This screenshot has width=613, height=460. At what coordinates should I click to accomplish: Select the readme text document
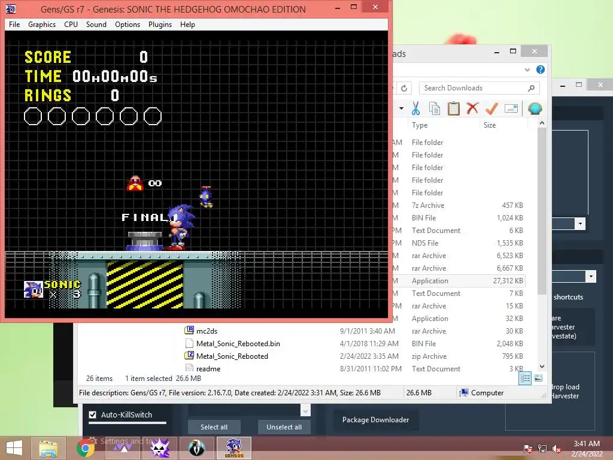(208, 369)
